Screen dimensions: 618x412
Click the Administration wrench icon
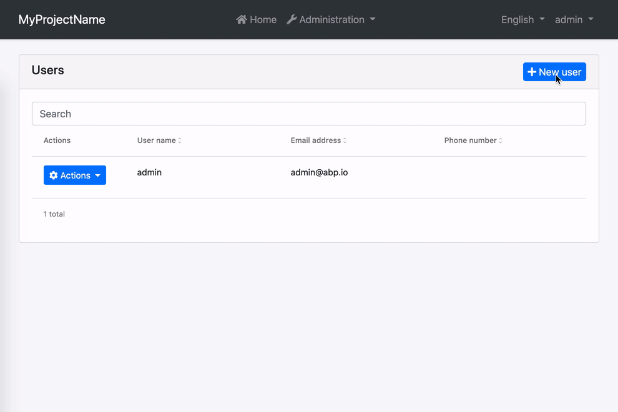pyautogui.click(x=292, y=19)
